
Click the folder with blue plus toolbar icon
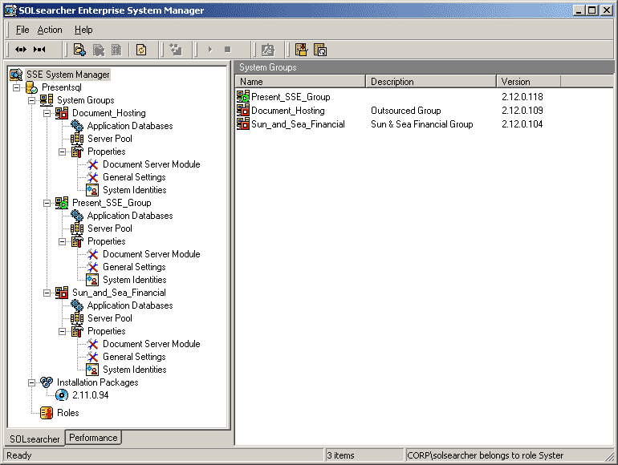(x=79, y=50)
